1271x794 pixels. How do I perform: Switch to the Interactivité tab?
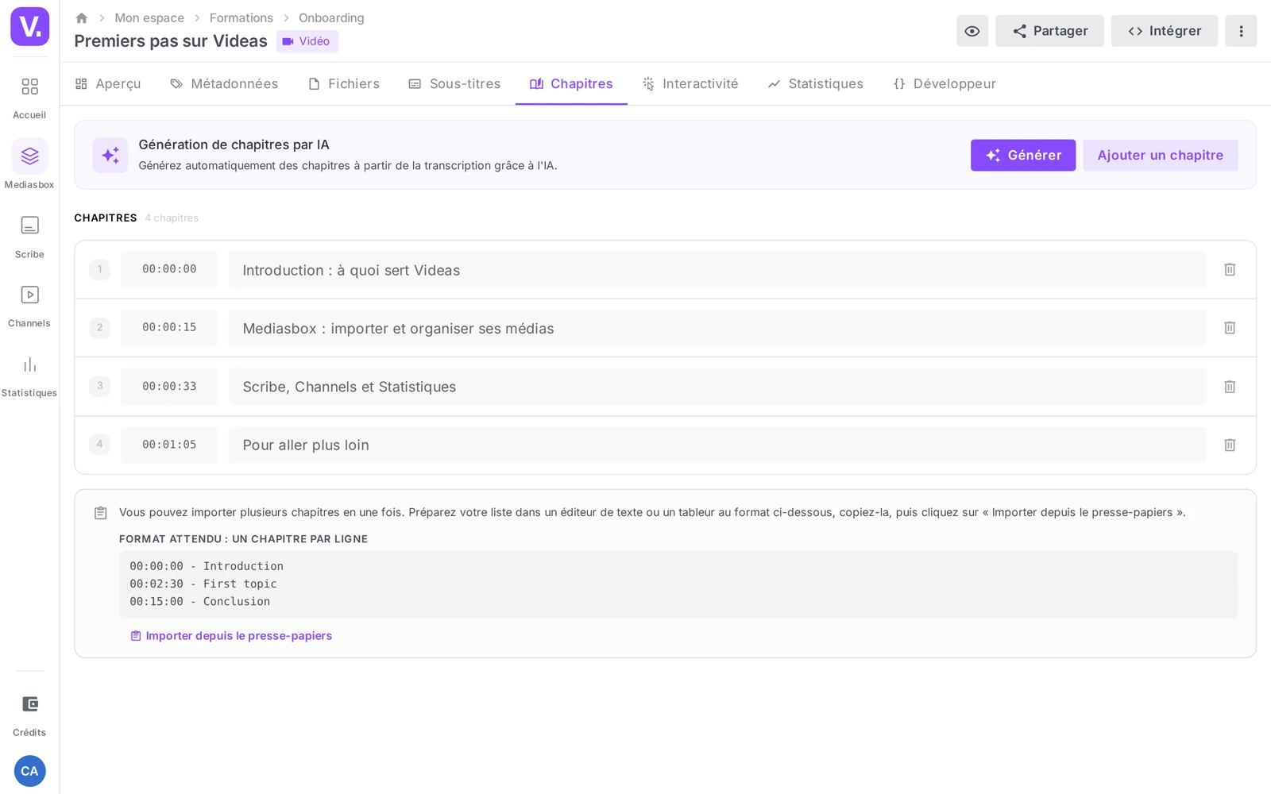[690, 83]
